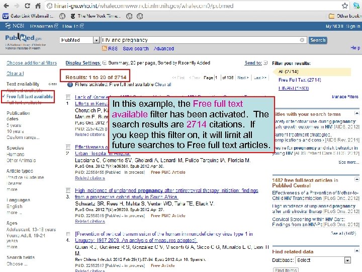Select checkbox for result 2

[68, 147]
